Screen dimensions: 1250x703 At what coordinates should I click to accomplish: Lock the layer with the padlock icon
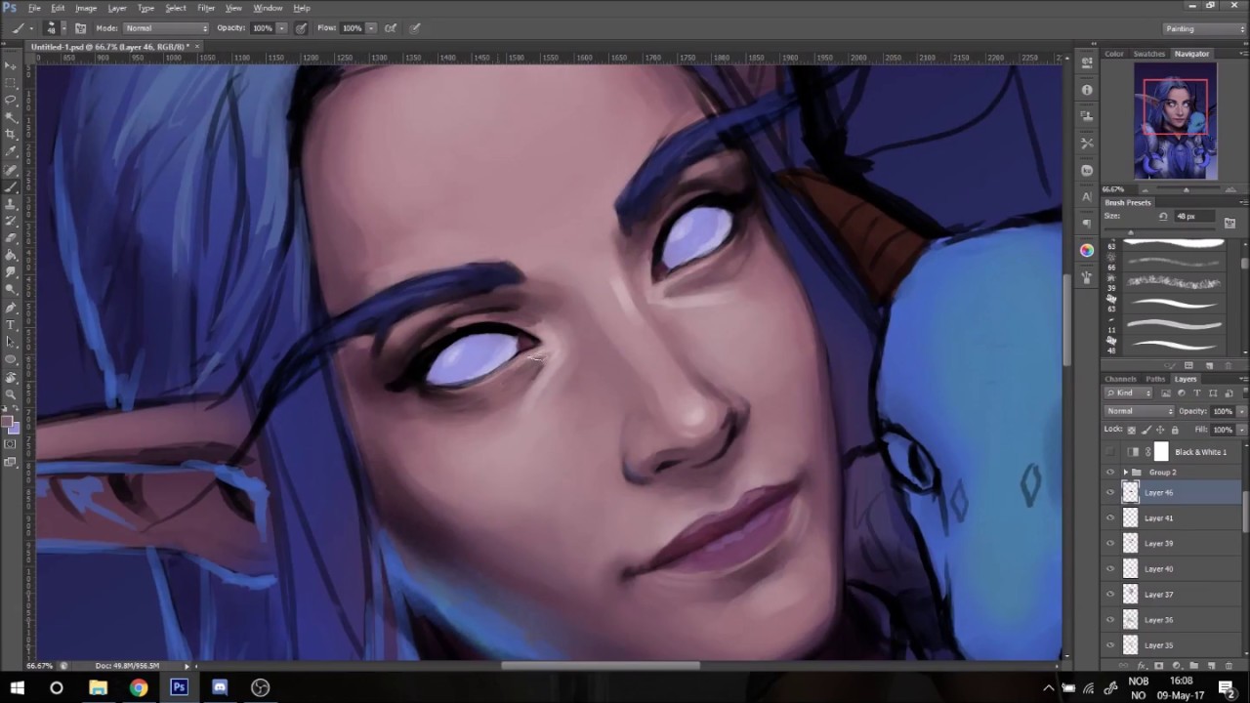click(x=1175, y=430)
